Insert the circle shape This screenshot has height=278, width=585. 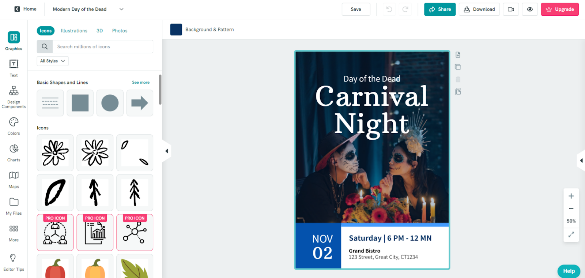point(110,103)
